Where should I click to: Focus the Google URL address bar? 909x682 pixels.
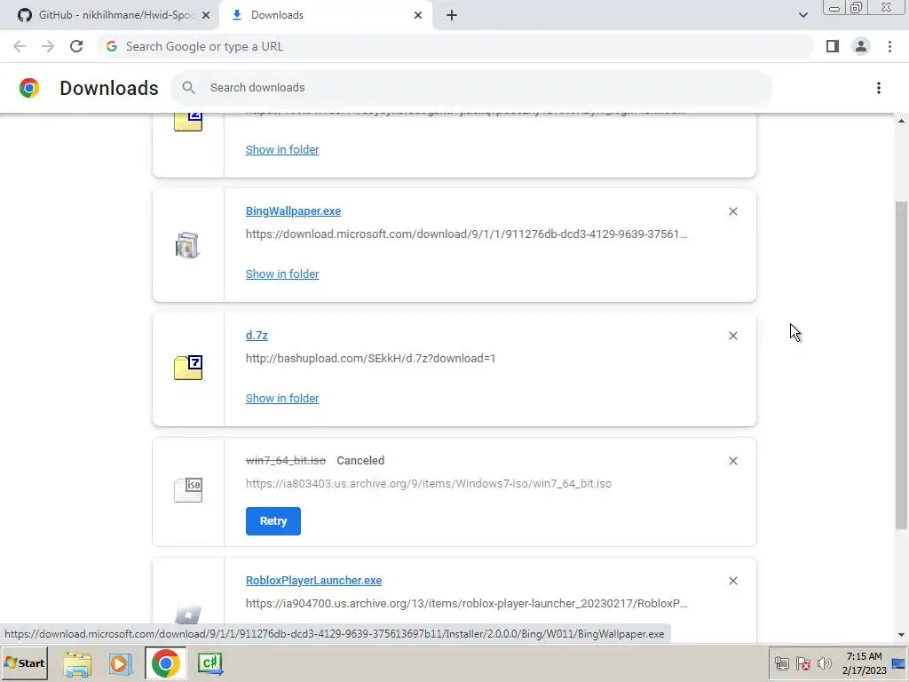coord(454,46)
